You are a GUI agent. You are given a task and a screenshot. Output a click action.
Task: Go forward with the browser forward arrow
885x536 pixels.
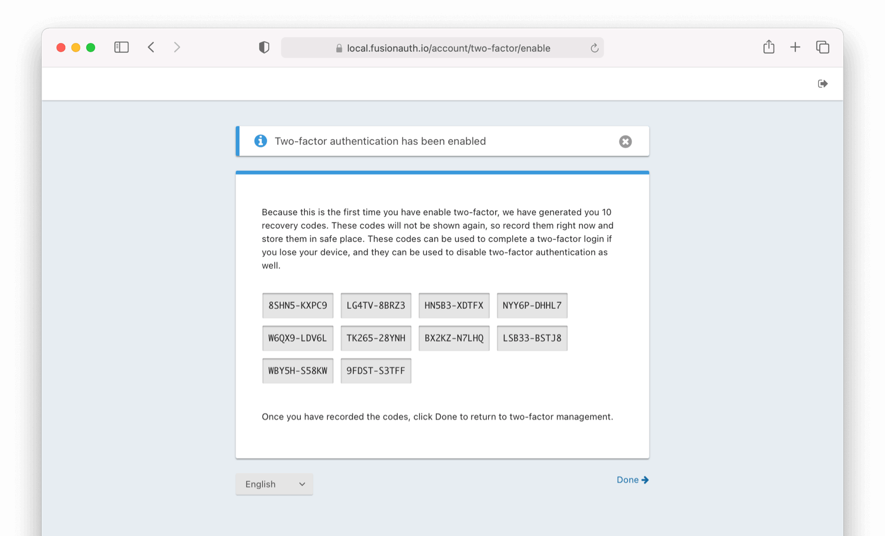pos(177,48)
